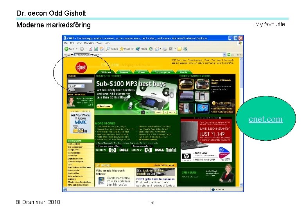Screen dimensions: 305x211
Task: Click the Mail envelope toolbar icon
Action: 157,49
